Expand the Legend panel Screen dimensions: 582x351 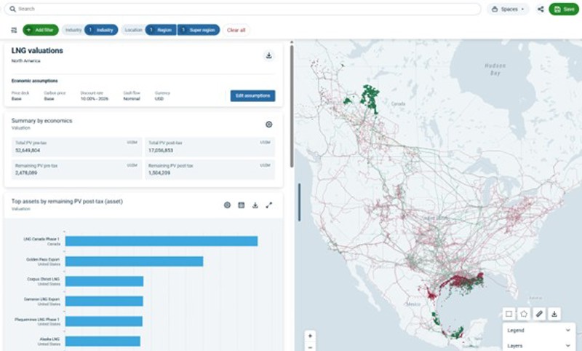539,330
